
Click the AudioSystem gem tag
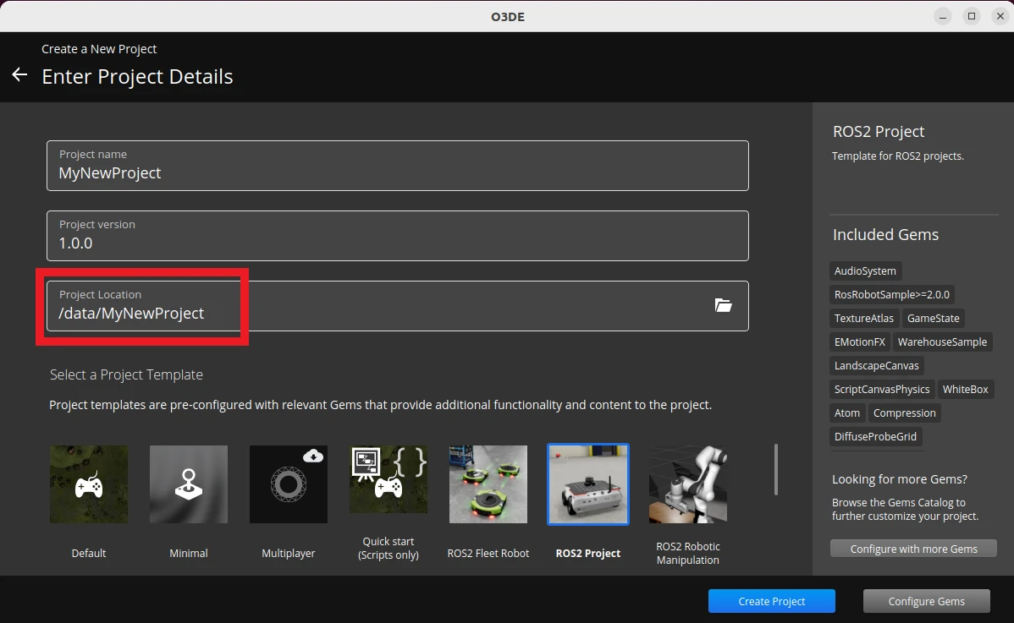coord(865,271)
